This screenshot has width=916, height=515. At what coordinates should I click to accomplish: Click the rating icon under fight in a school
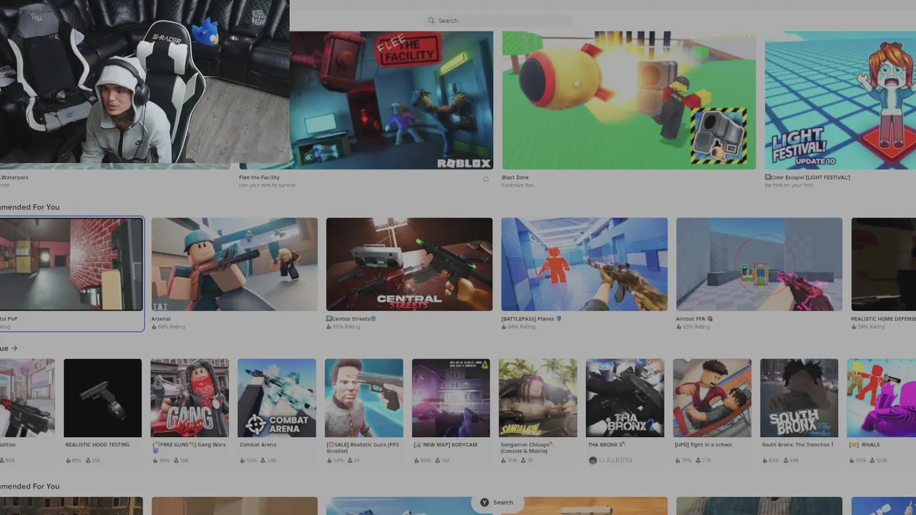677,460
